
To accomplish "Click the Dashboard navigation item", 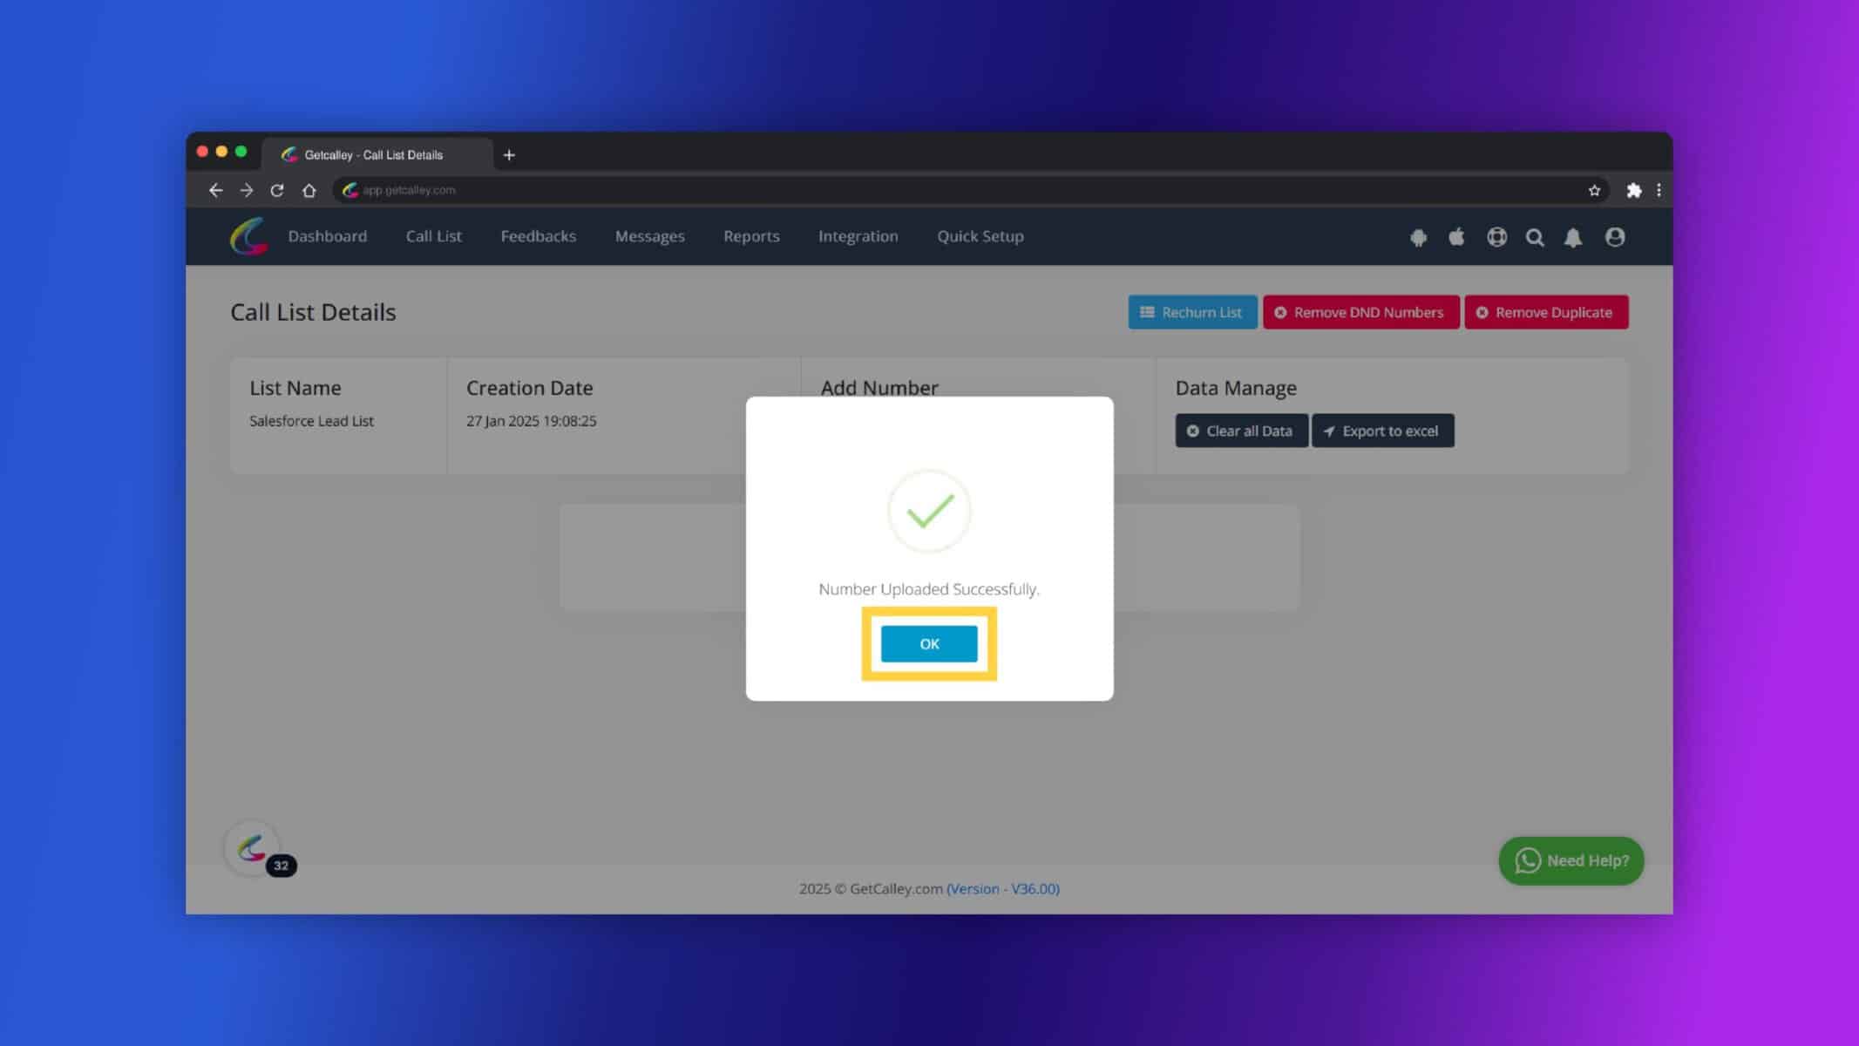I will [327, 236].
